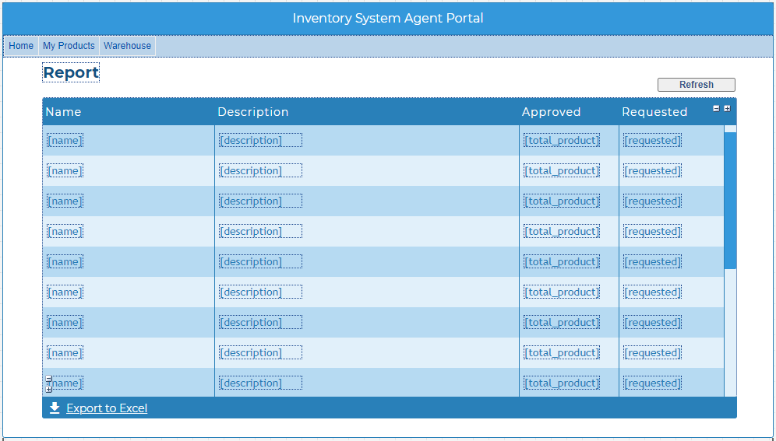Click the Approved column header

551,112
